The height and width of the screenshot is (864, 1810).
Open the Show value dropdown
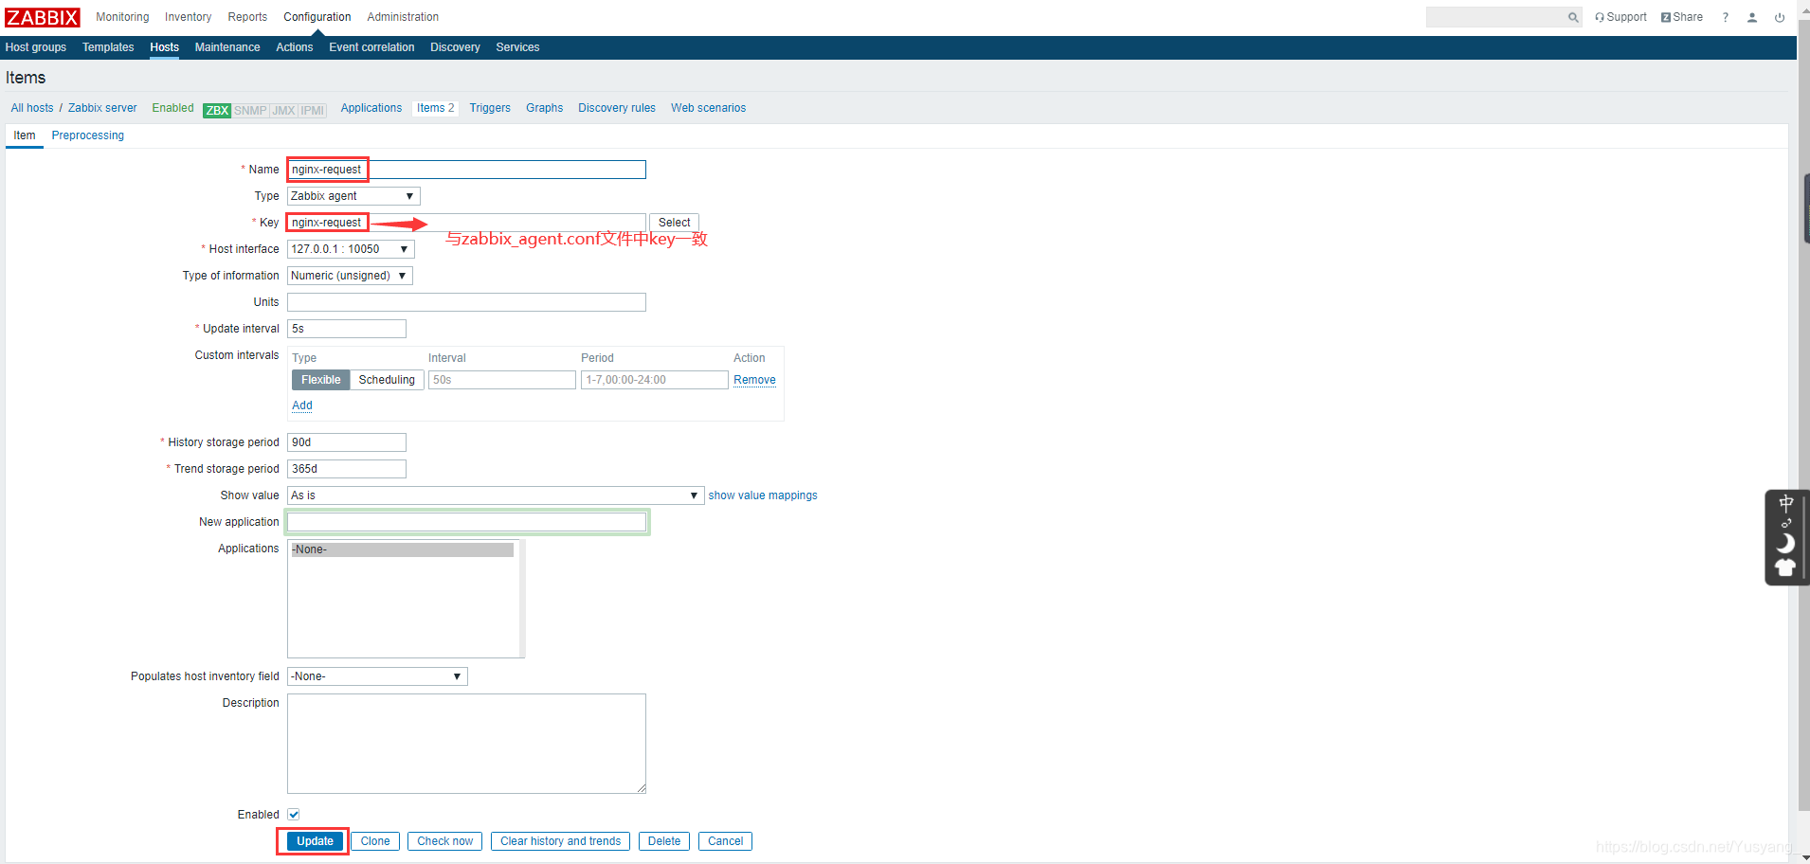tap(496, 495)
